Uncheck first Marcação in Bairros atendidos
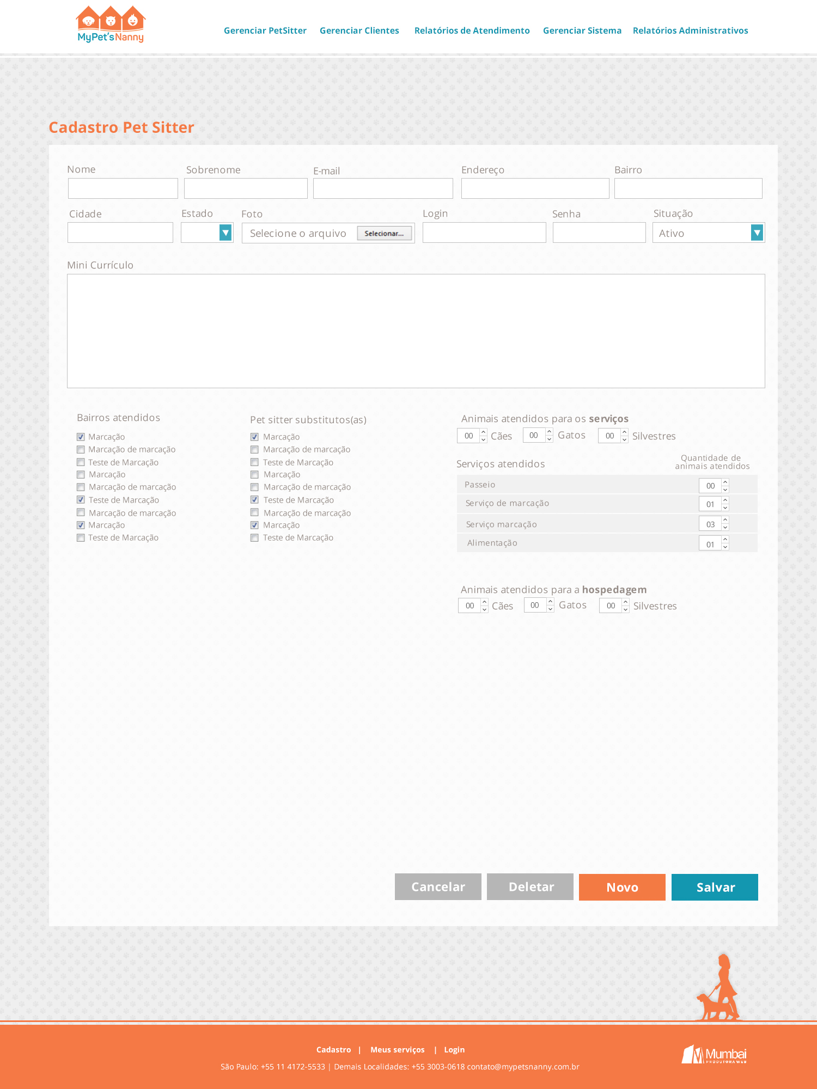Viewport: 817px width, 1089px height. (81, 437)
